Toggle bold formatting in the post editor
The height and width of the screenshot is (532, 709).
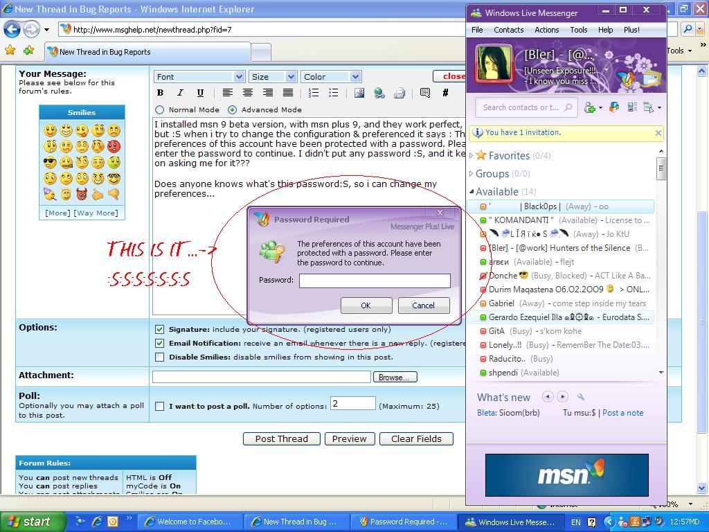[161, 93]
